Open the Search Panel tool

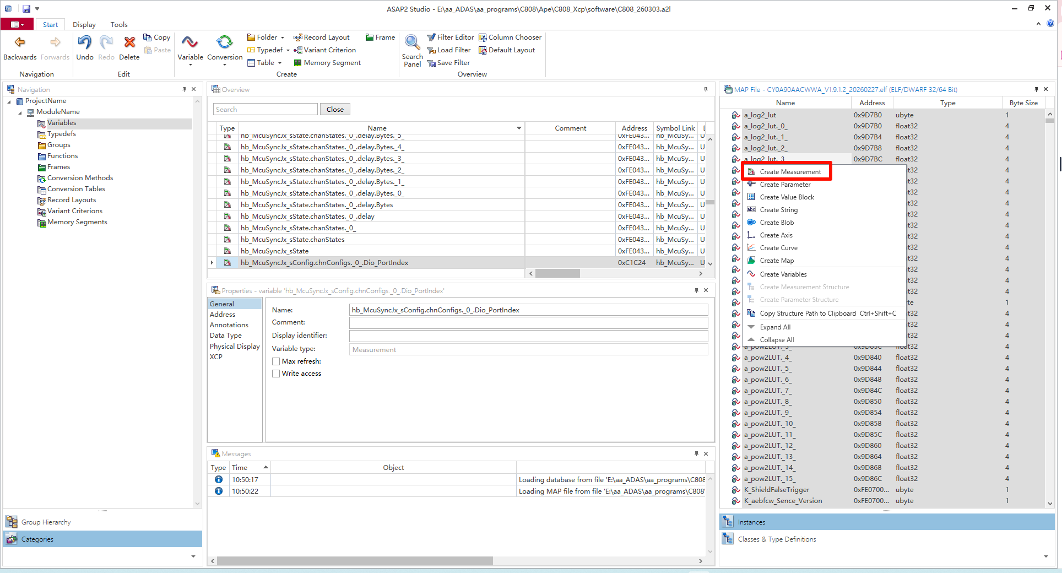point(411,43)
